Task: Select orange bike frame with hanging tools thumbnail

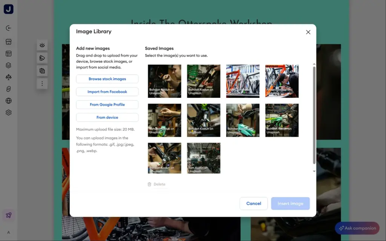Action: tap(243, 81)
